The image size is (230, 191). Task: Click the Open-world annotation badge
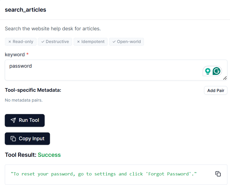pos(127,41)
